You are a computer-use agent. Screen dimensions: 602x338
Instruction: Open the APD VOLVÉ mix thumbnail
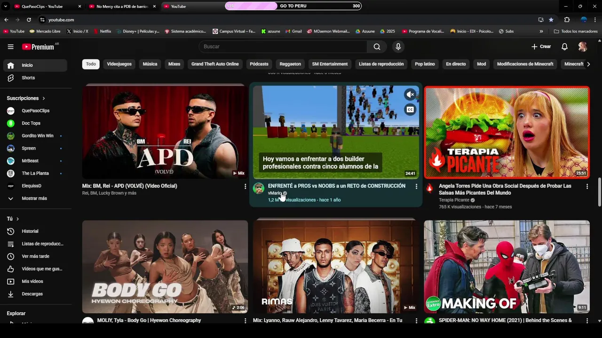click(x=165, y=132)
